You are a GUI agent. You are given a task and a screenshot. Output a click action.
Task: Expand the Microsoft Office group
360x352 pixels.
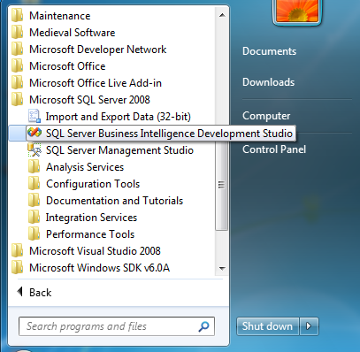[67, 66]
